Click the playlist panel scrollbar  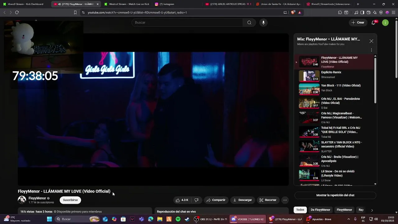[x=375, y=80]
